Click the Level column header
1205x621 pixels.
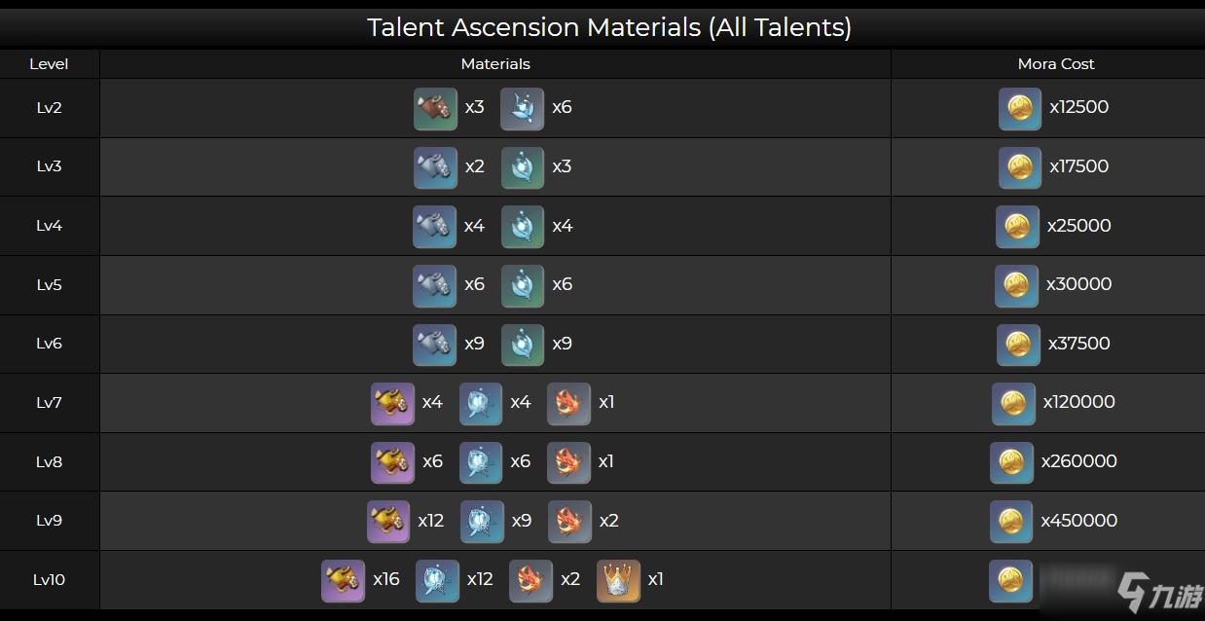coord(49,64)
